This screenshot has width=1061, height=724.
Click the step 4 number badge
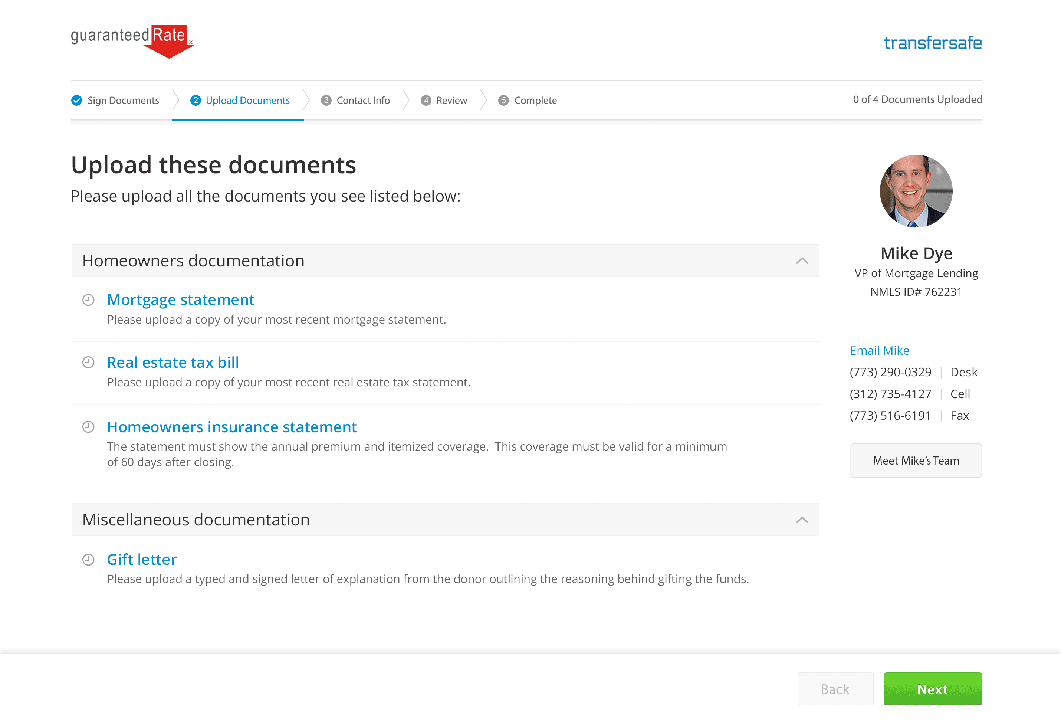(426, 101)
